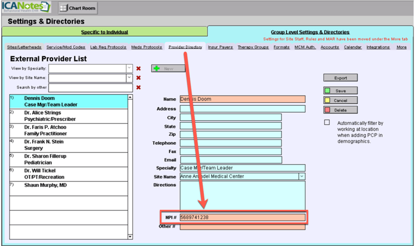
Task: Click the Telephone field
Action: 230,143
